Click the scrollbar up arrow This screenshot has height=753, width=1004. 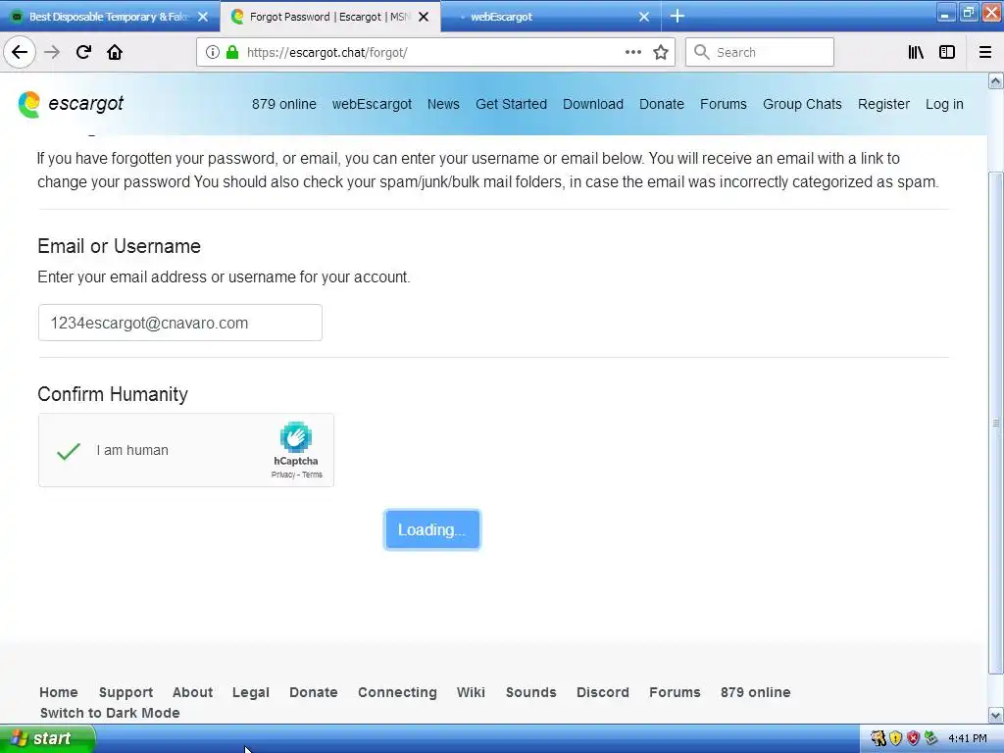996,80
